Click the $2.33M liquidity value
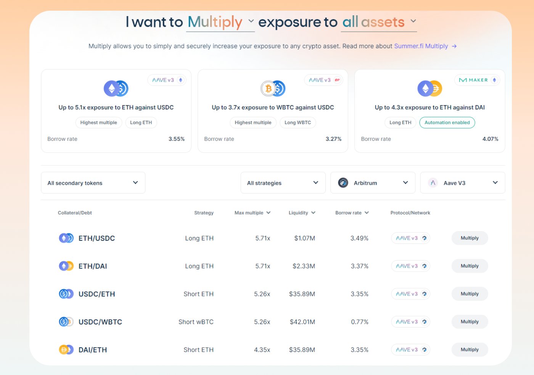This screenshot has height=375, width=534. point(304,266)
